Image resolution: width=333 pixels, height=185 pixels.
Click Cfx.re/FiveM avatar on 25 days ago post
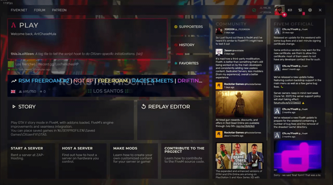point(277,31)
